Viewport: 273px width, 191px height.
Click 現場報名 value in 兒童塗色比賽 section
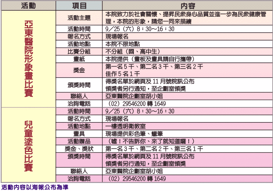117,119
